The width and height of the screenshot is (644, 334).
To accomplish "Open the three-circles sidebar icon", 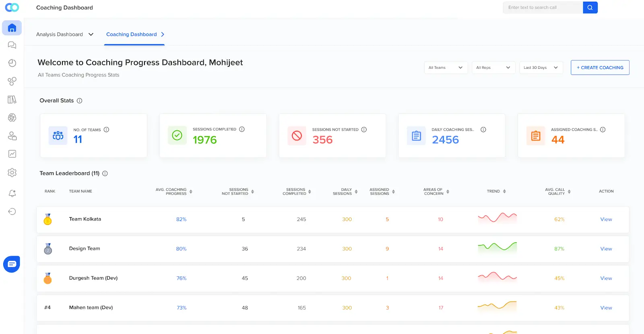I will tap(12, 81).
